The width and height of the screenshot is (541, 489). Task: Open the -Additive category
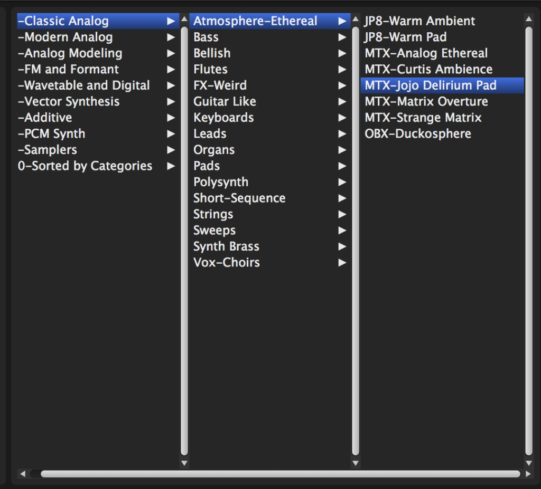click(98, 118)
